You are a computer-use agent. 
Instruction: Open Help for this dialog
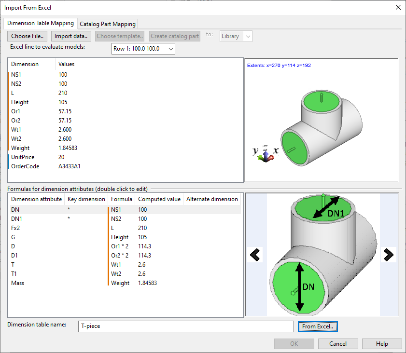381,344
